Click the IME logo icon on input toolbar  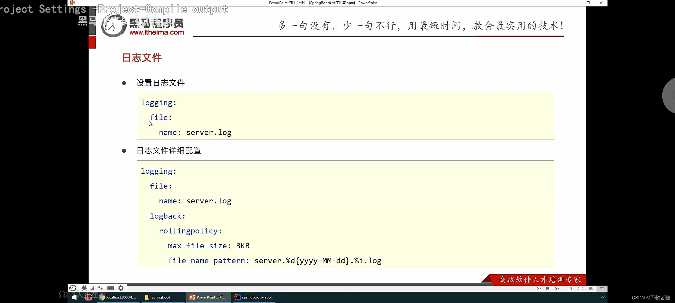click(x=73, y=288)
